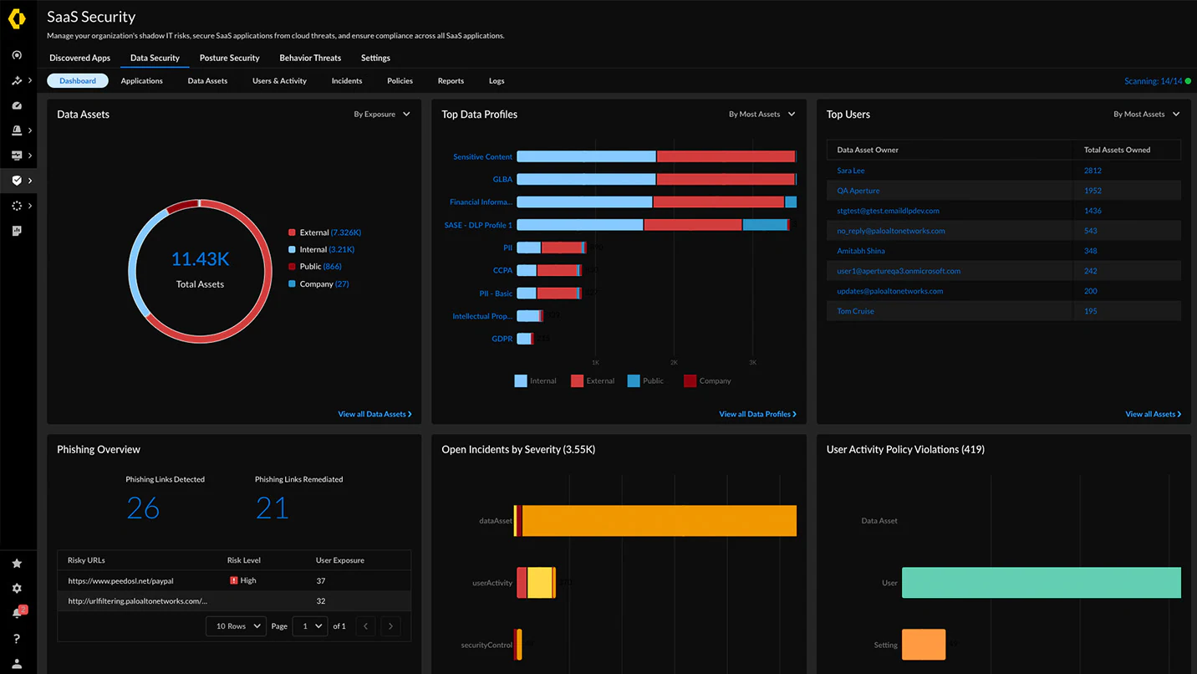Switch to the Behavior Threats tab
1197x674 pixels.
[x=310, y=58]
